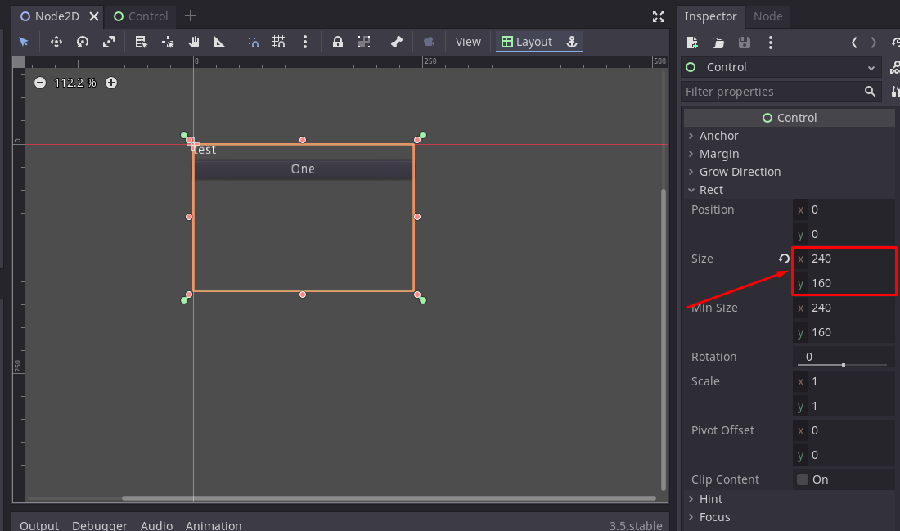Toggle Smart Snap on the toolbar
This screenshot has width=900, height=531.
coord(253,42)
